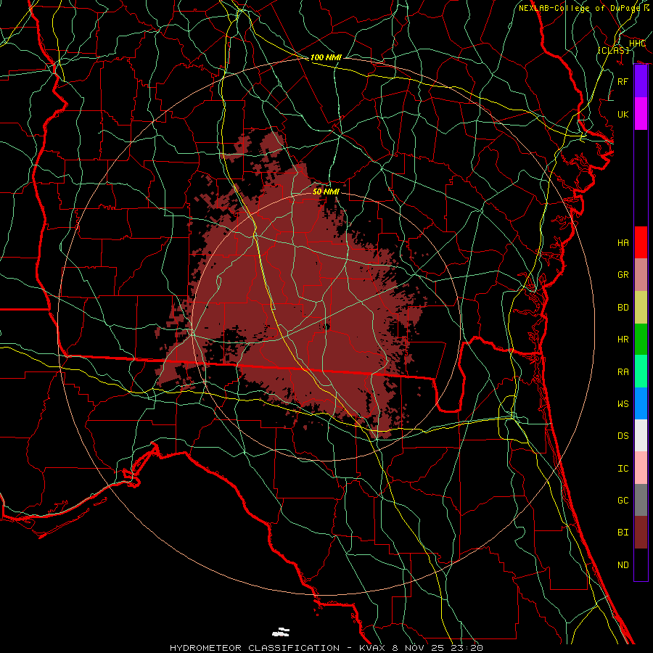Click the RA light green legend swatch
653x653 pixels.
tap(641, 371)
